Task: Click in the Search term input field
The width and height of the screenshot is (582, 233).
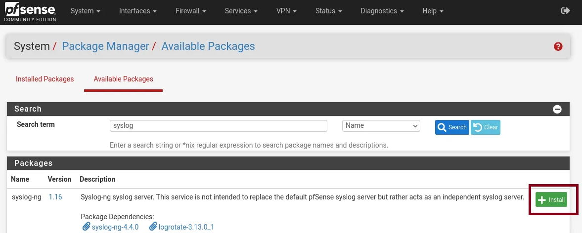Action: point(219,125)
